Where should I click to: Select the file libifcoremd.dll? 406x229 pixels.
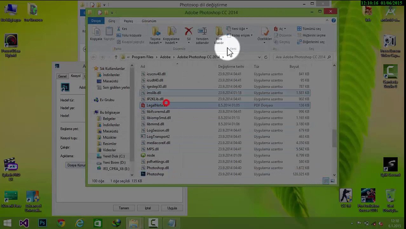tap(158, 112)
